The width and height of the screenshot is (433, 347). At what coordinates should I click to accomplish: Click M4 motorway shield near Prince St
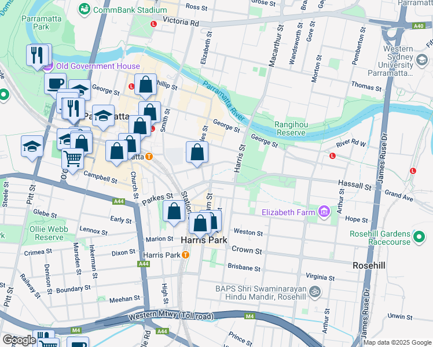249,316
